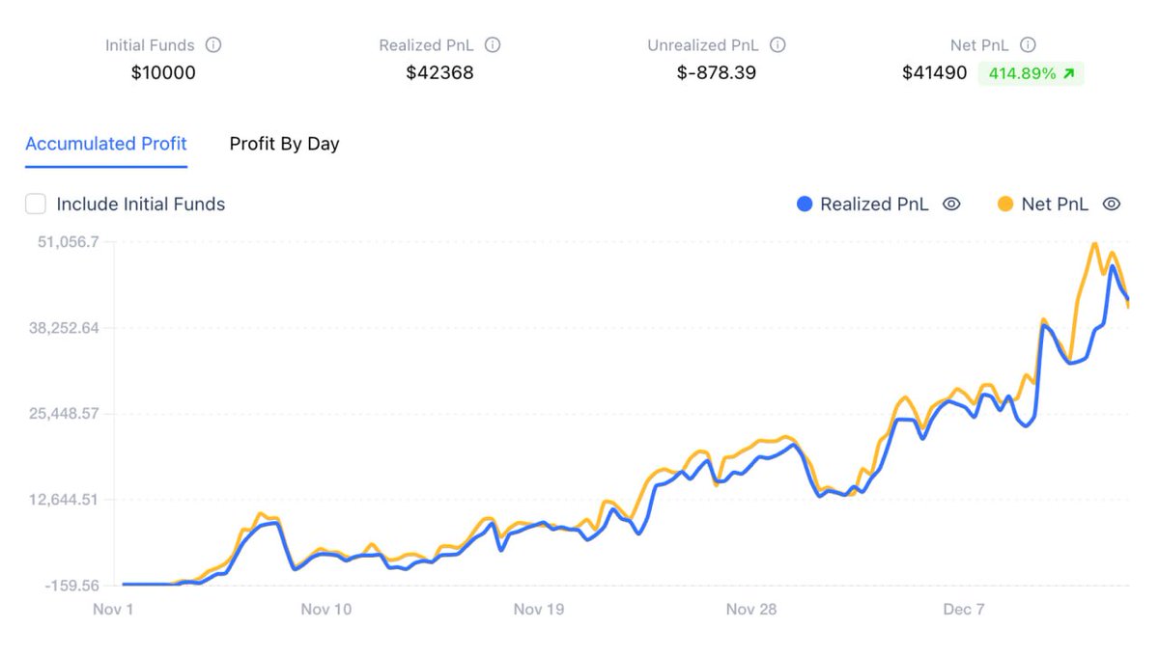
Task: Select the blue Realized PnL legend dot
Action: [805, 204]
